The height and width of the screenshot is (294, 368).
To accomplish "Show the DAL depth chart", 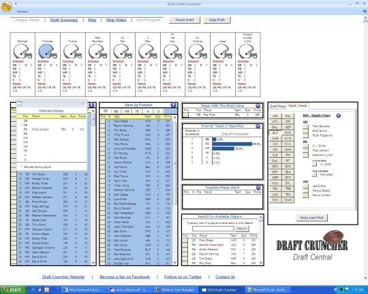I will coord(275,161).
